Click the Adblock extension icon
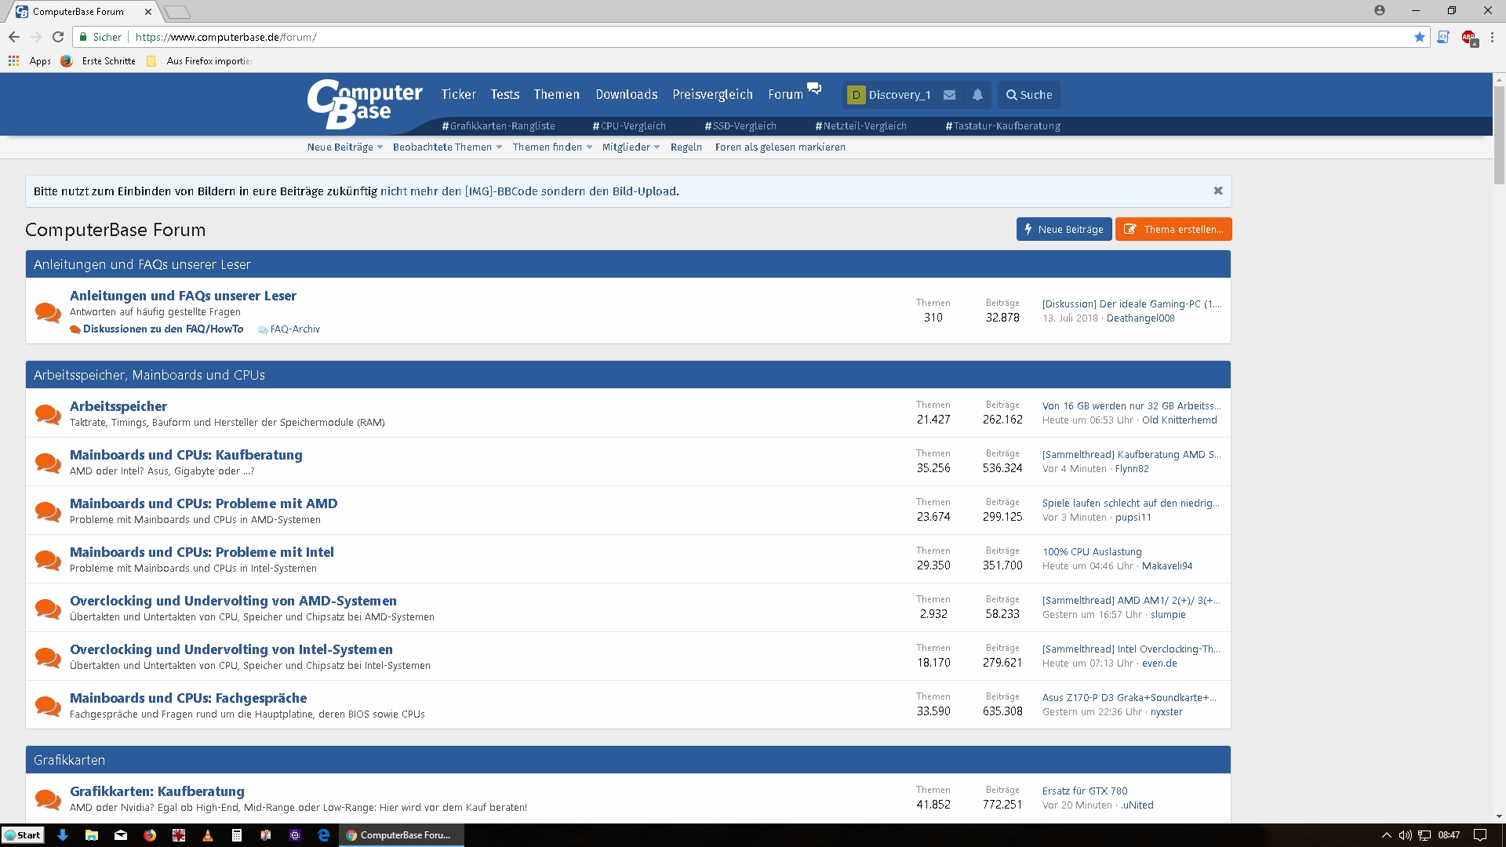Screen dimensions: 1506x847 (x=1468, y=37)
